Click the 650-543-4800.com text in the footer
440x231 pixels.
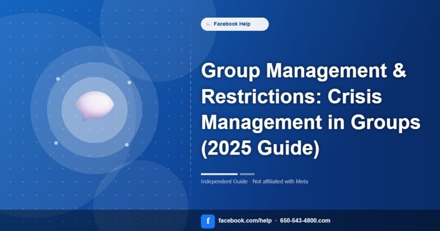[305, 221]
